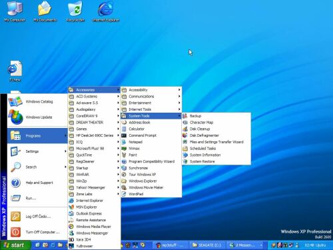Open the Recycle Bin desktop icon
The height and width of the screenshot is (250, 333).
(75, 11)
